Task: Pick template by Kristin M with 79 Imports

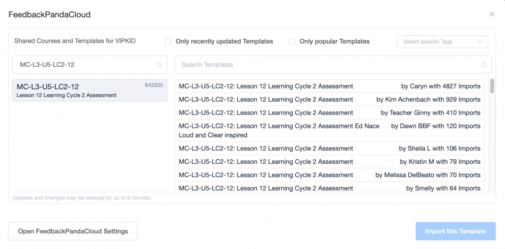Action: coord(329,162)
